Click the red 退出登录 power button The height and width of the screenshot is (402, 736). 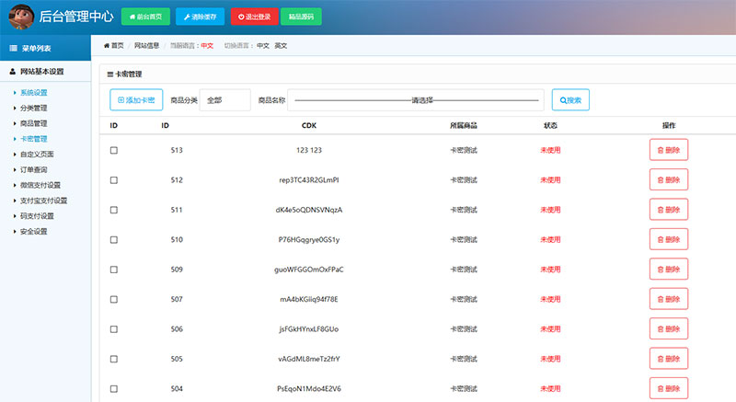click(252, 17)
